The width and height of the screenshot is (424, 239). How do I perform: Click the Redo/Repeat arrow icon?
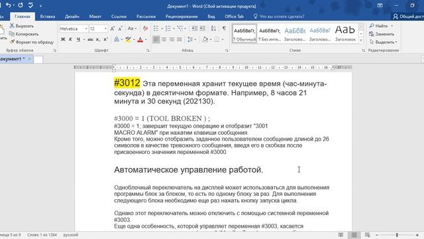[21, 5]
